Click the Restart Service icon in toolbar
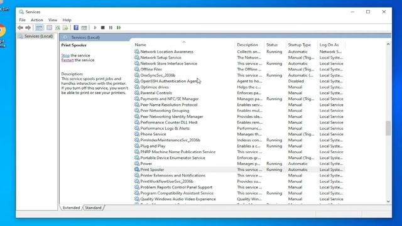 119,28
